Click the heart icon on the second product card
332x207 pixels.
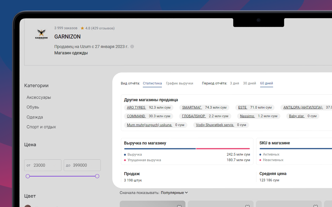[247, 206]
